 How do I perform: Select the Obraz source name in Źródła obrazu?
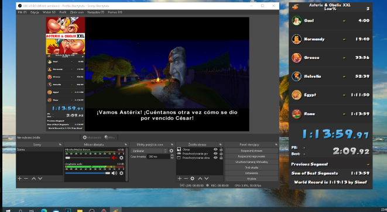click(186, 150)
